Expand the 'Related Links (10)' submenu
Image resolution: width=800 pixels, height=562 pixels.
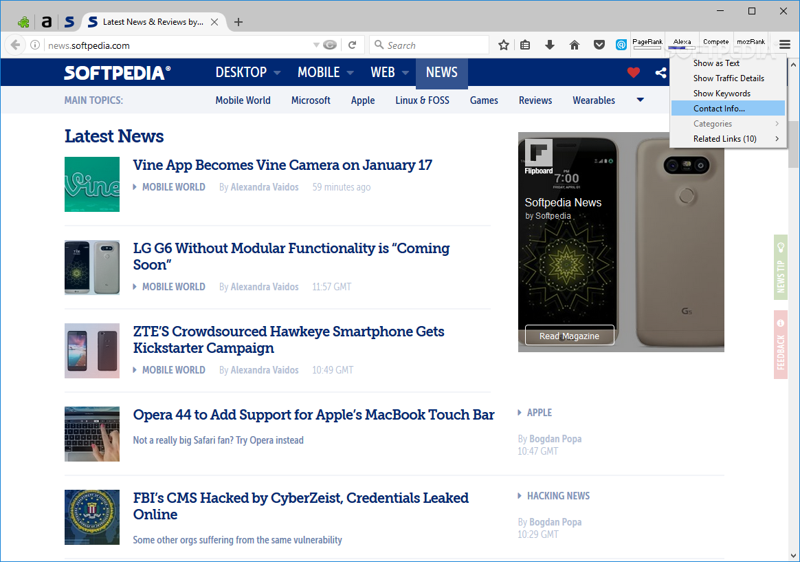click(728, 139)
